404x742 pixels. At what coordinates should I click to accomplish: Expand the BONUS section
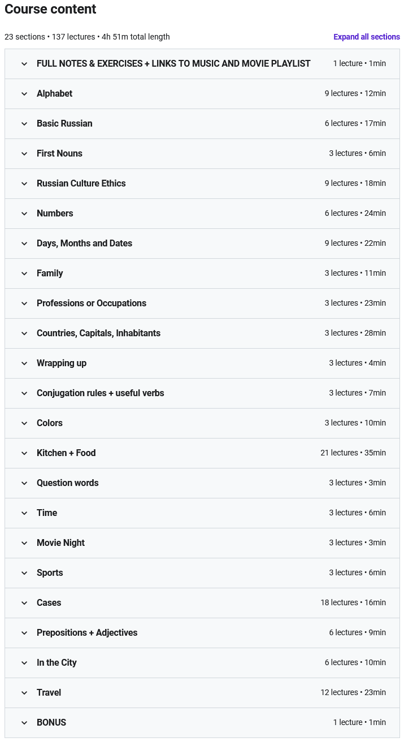(x=51, y=723)
